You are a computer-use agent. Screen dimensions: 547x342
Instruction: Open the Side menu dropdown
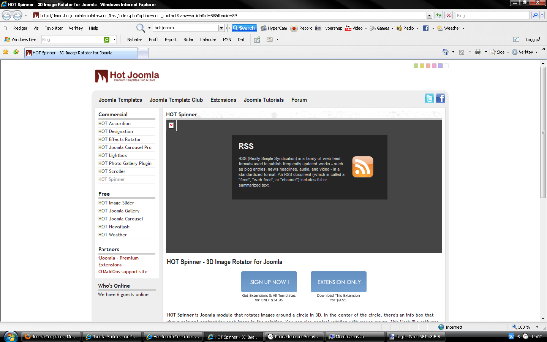point(508,52)
